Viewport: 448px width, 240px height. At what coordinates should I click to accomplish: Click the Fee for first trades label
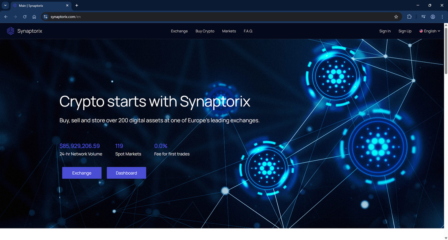coord(172,154)
